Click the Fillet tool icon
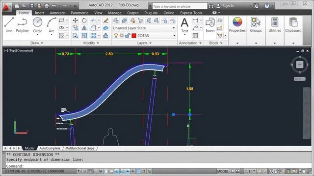The height and width of the screenshot is (176, 314). coord(93,28)
